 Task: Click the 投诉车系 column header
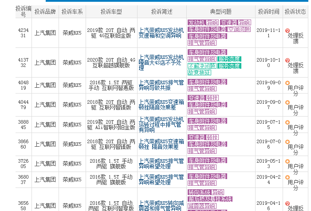(72, 12)
